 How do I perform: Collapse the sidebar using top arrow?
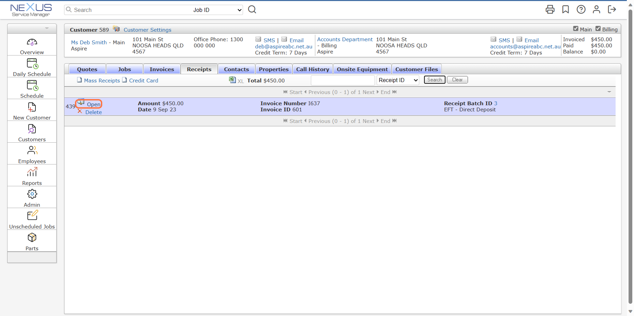tap(47, 28)
